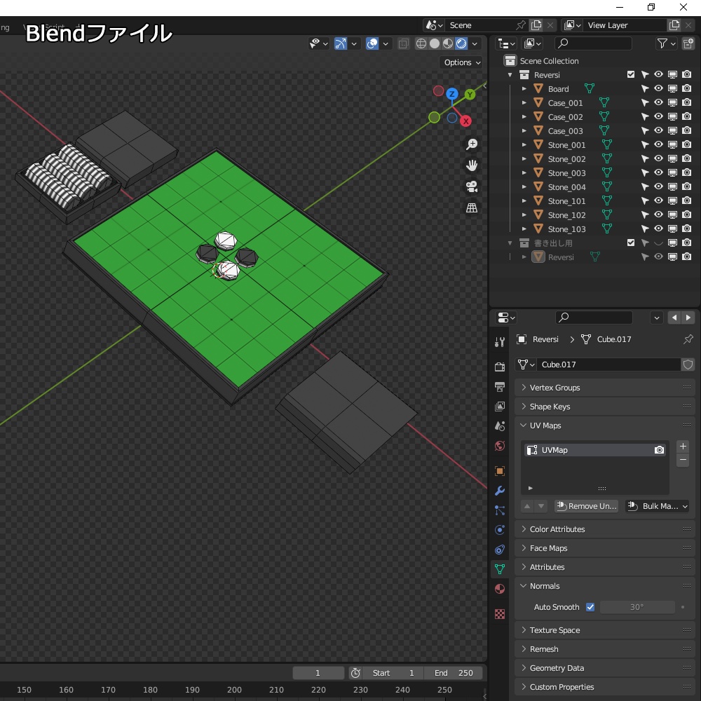701x701 pixels.
Task: Click the Scene name field
Action: pyautogui.click(x=479, y=25)
